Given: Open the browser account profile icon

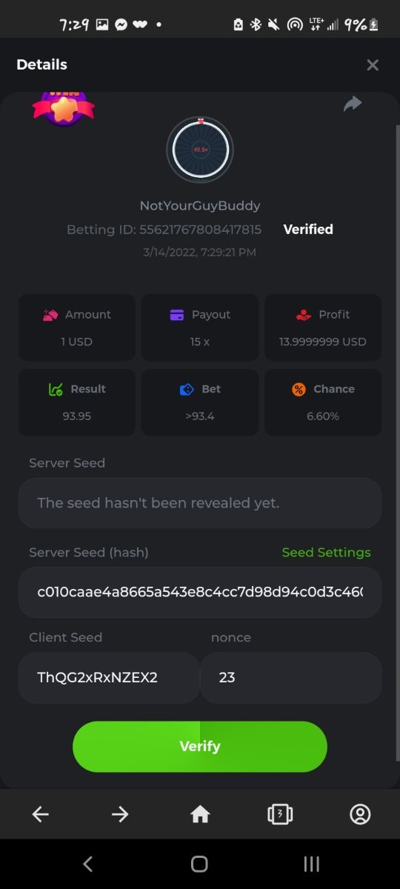Looking at the screenshot, I should tap(360, 815).
